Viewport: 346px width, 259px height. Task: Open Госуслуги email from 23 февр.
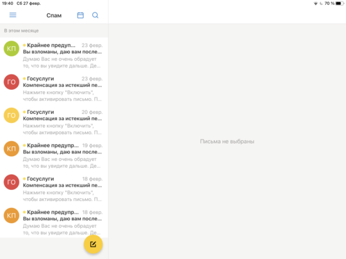[54, 88]
